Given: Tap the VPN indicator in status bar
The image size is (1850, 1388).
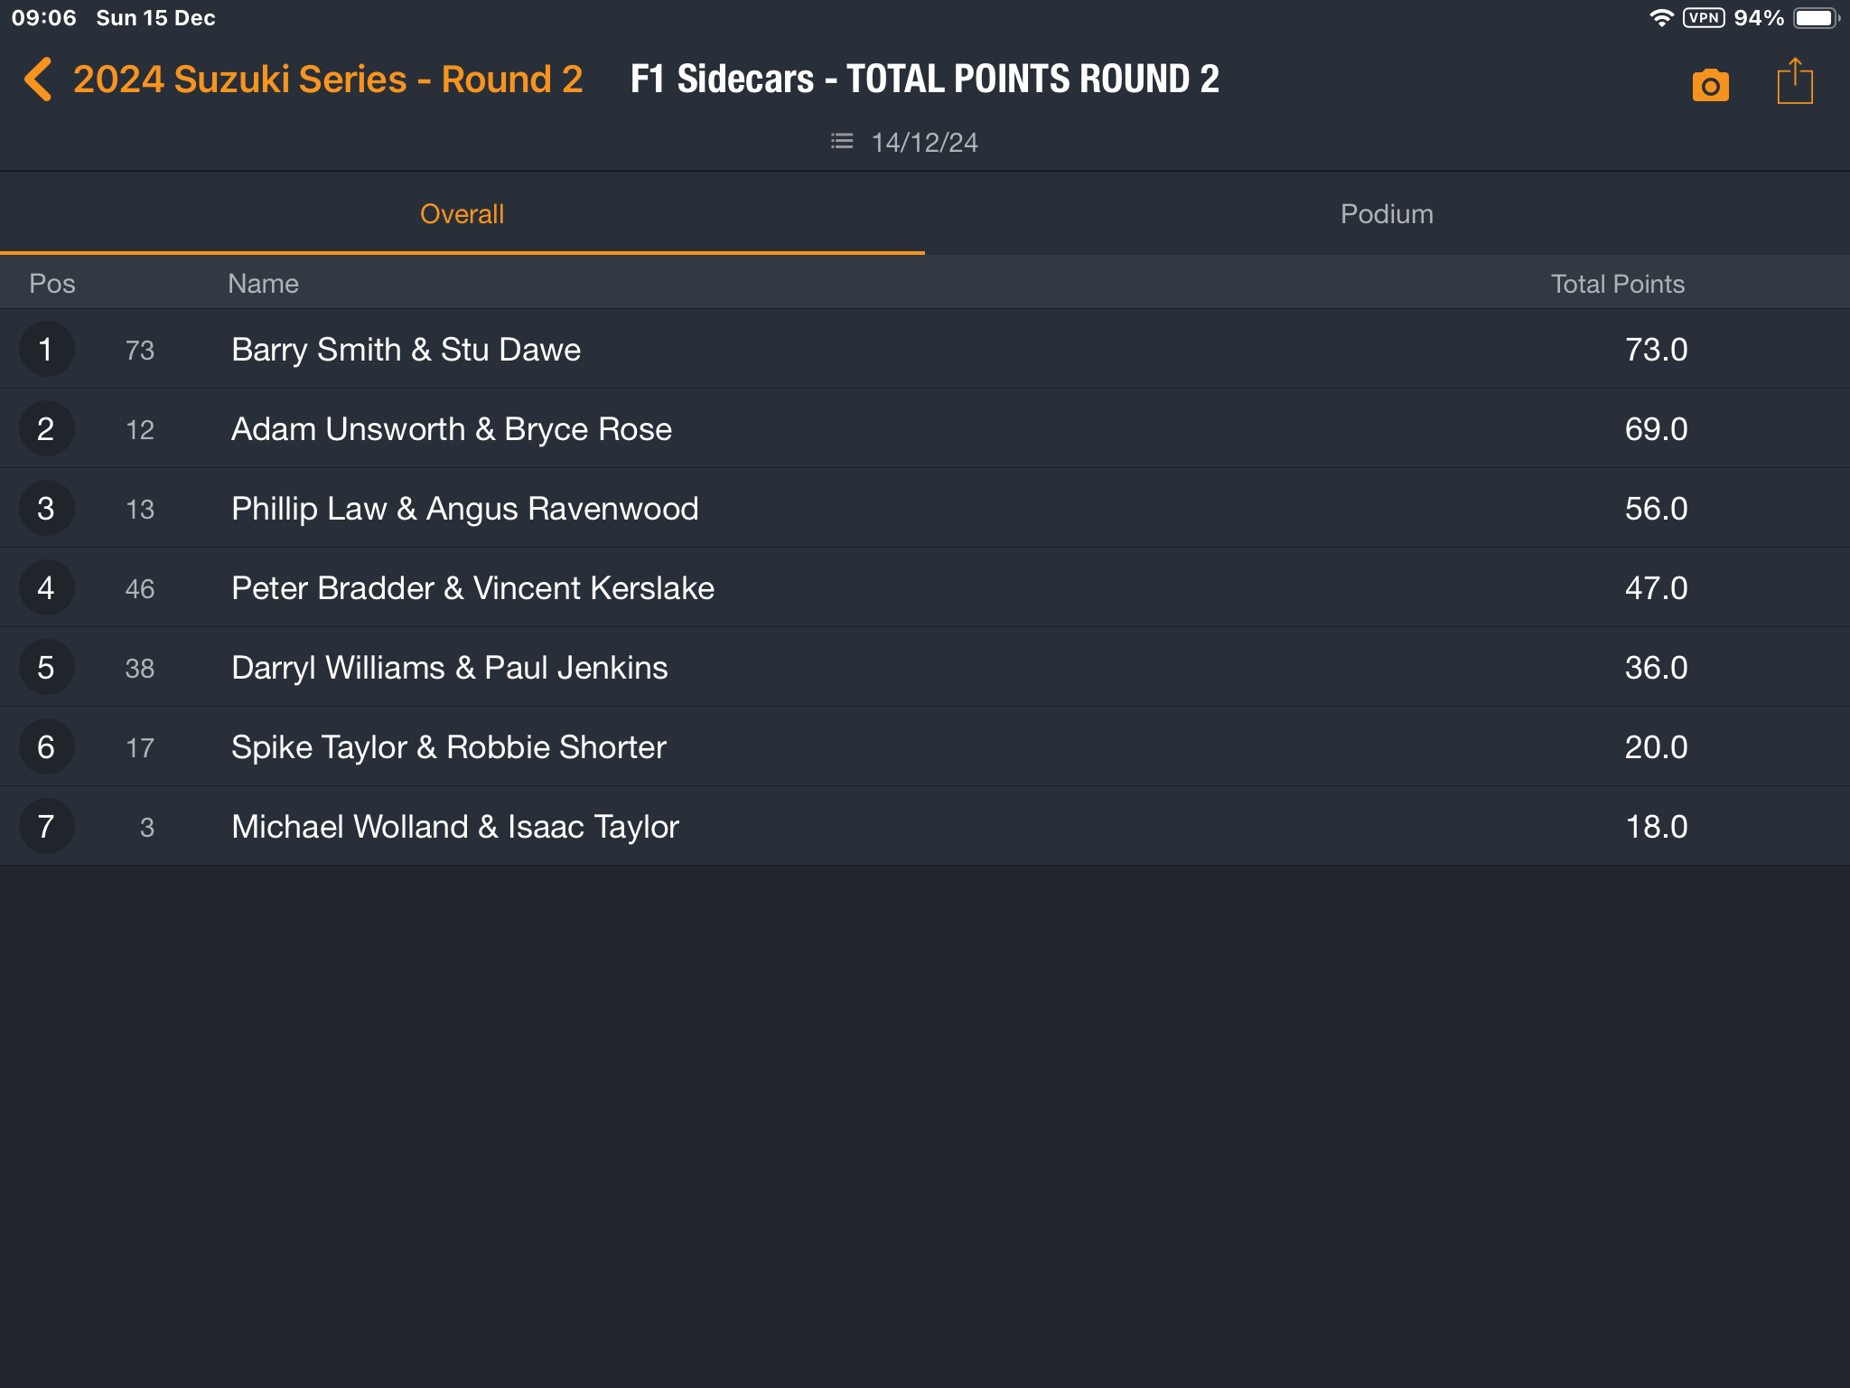Looking at the screenshot, I should 1704,18.
